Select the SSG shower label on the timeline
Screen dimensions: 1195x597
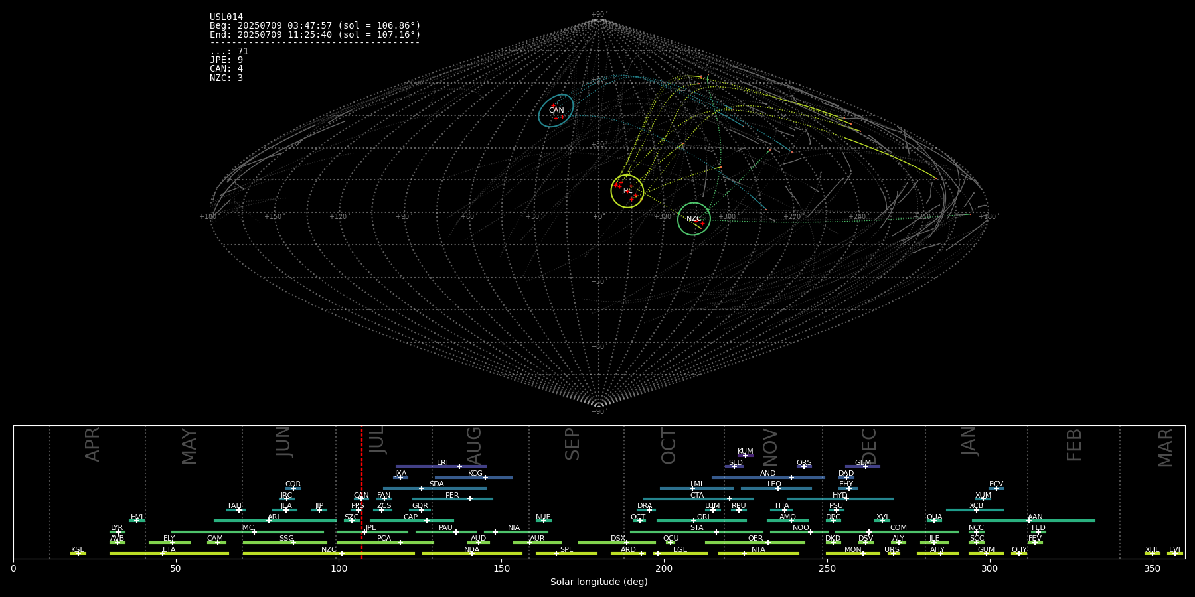286,539
